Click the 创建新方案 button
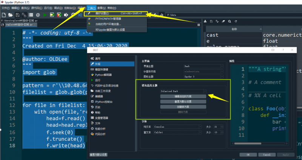The width and height of the screenshot is (302, 160). (183, 107)
